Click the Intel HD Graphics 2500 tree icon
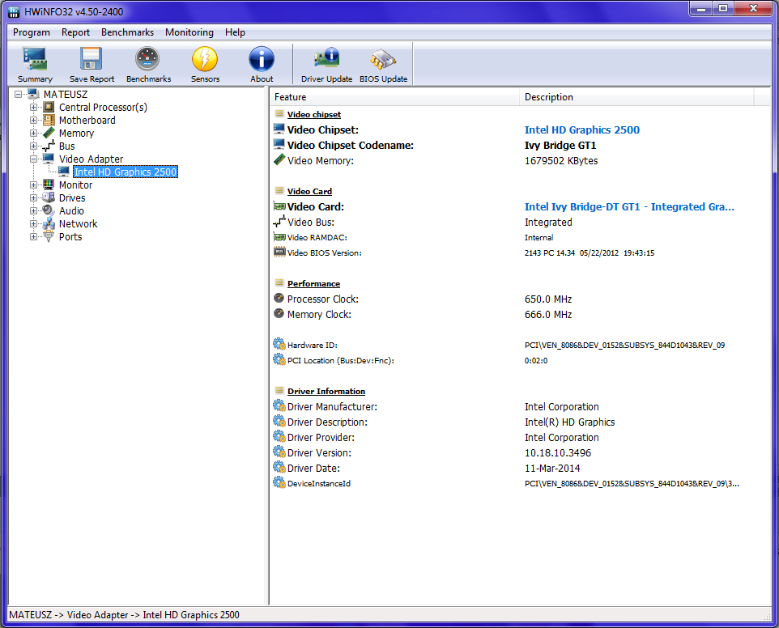This screenshot has width=779, height=628. point(64,172)
